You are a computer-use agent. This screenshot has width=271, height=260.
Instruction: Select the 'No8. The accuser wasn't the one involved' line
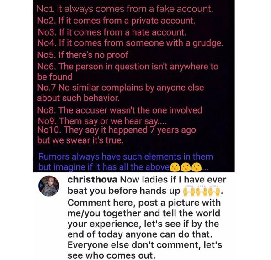(x=120, y=110)
